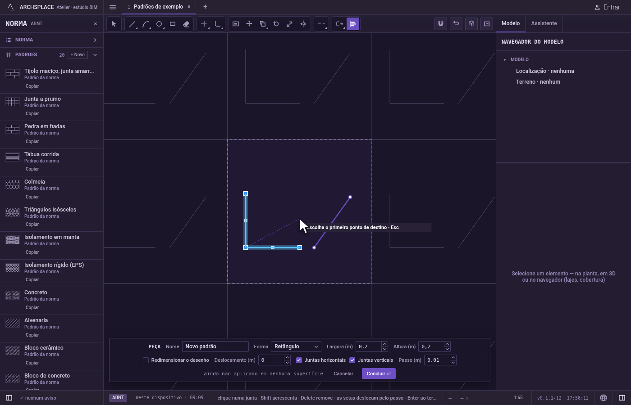The image size is (631, 405).
Task: Pick the circle shape tool
Action: 159,24
